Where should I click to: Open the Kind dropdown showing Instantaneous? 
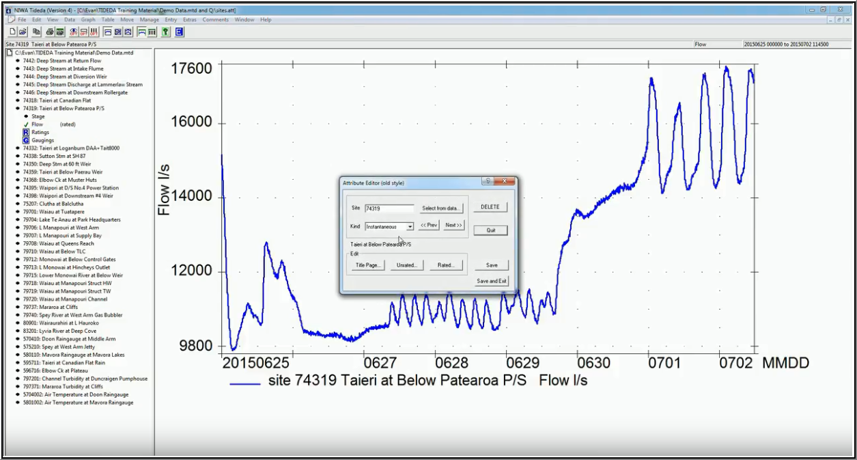click(x=410, y=226)
